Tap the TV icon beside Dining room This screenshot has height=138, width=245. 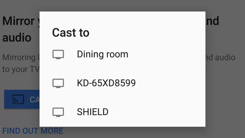[58, 55]
